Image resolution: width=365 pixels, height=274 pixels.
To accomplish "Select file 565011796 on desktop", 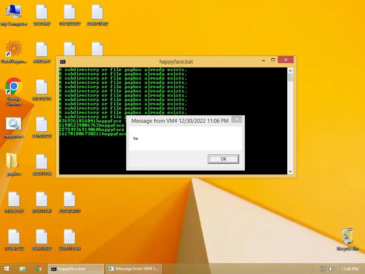I will (x=42, y=165).
